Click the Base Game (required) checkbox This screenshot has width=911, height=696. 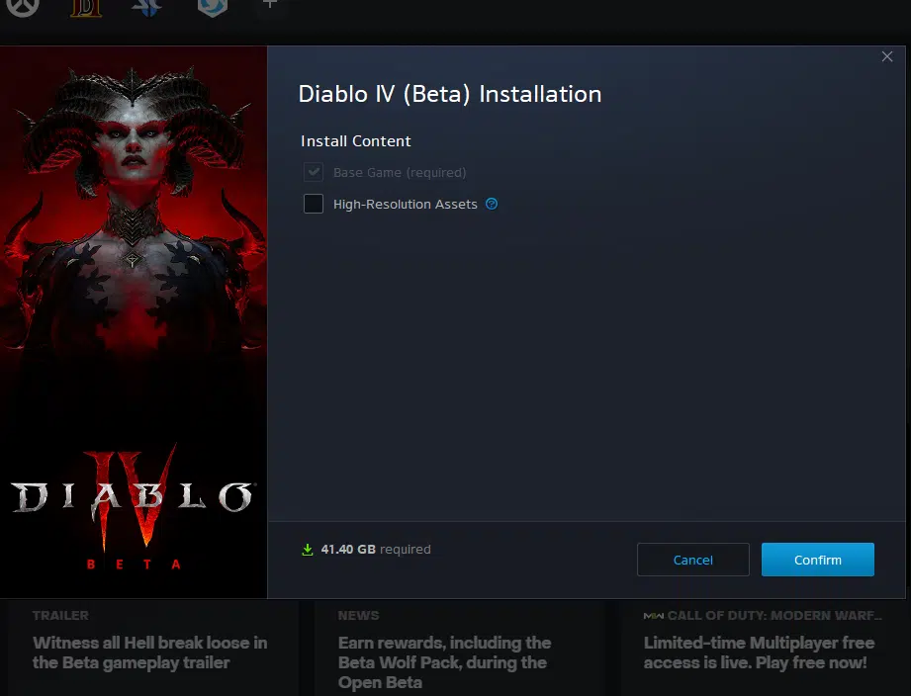(314, 172)
